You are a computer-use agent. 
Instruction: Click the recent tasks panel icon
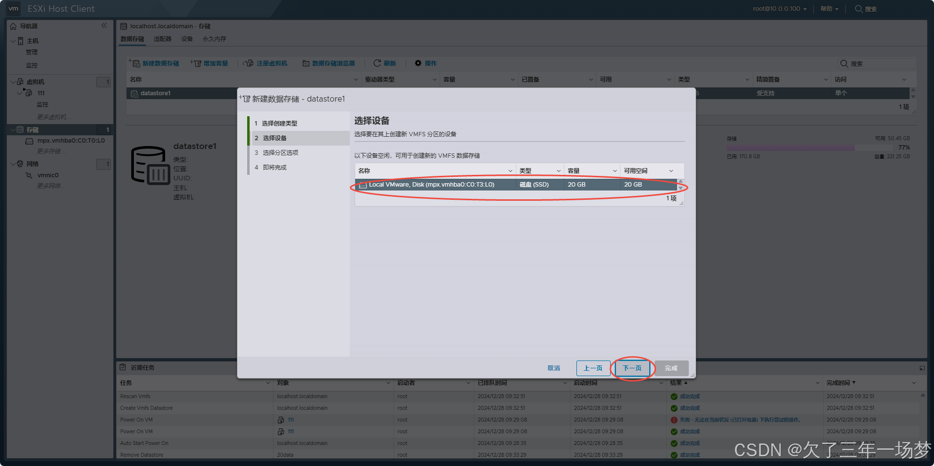click(123, 367)
